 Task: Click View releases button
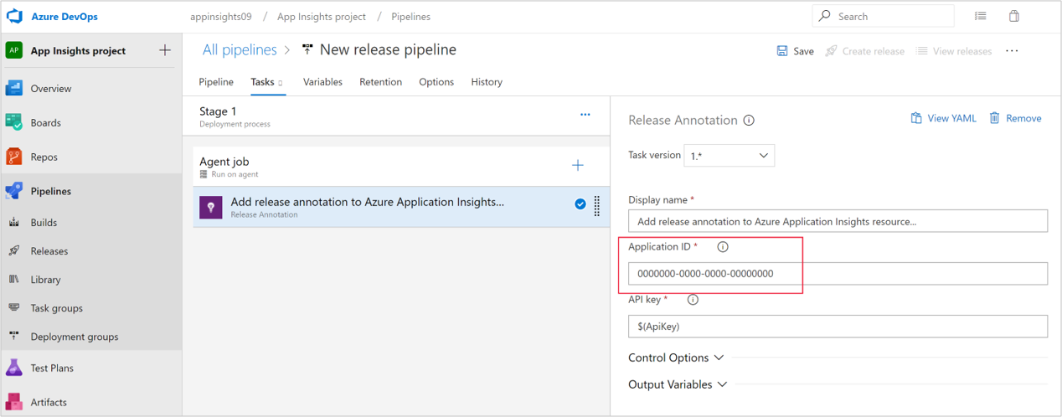coord(954,51)
